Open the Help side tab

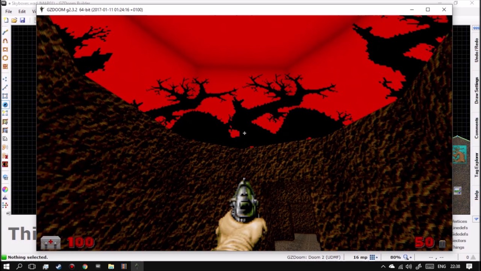coord(476,195)
